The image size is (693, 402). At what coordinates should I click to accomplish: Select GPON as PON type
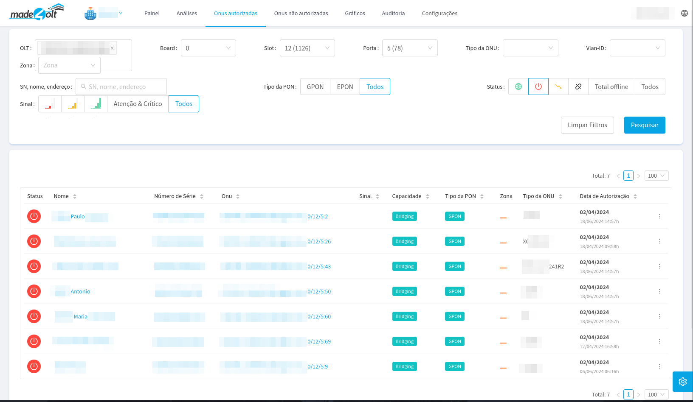[x=315, y=87]
